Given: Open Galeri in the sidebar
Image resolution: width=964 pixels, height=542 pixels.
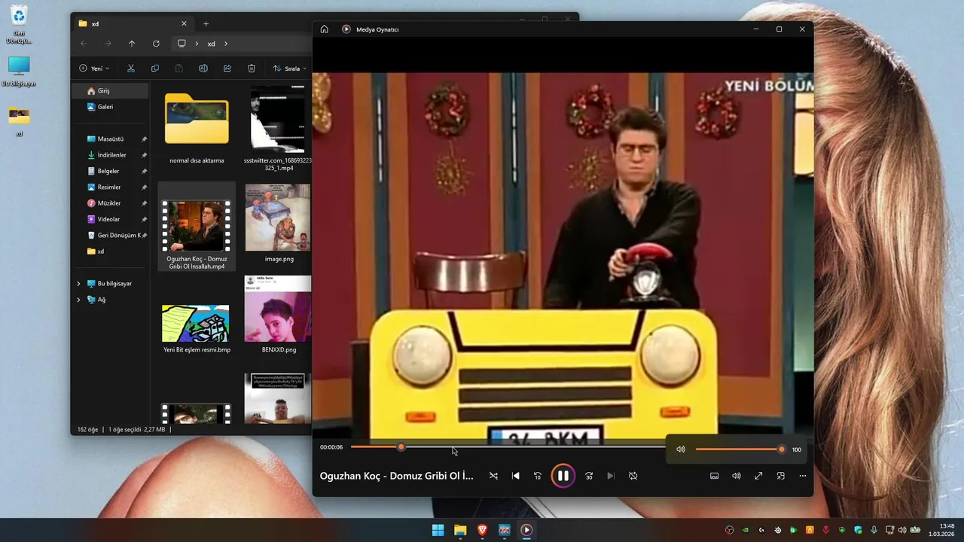Looking at the screenshot, I should [x=111, y=107].
